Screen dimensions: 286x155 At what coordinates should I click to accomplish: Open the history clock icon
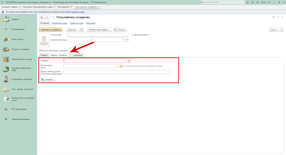coord(252,2)
